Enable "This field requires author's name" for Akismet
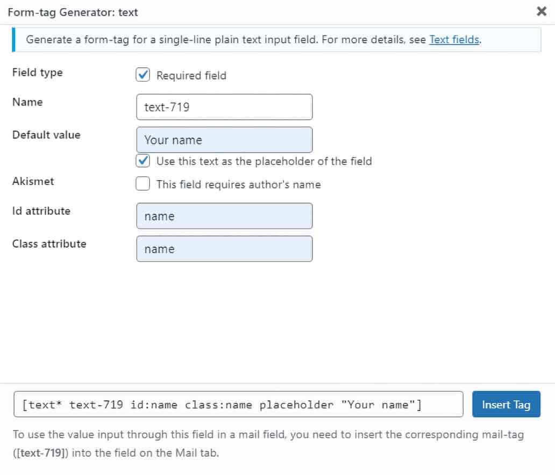 tap(143, 184)
